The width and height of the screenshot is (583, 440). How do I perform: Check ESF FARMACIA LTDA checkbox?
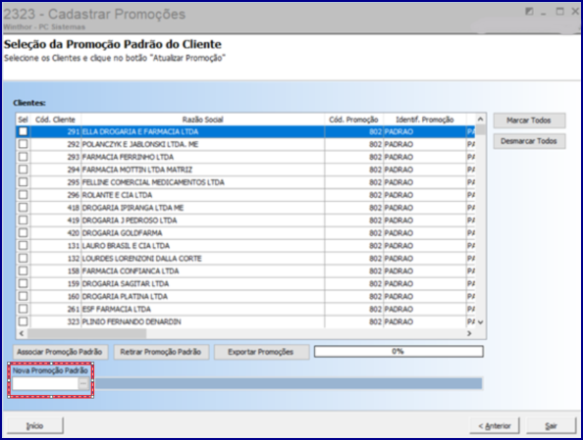click(23, 309)
